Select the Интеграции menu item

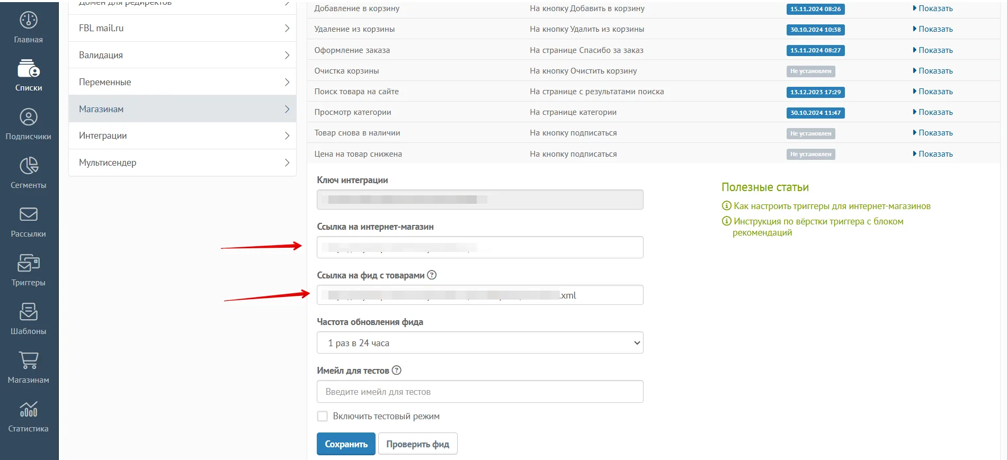coord(182,136)
